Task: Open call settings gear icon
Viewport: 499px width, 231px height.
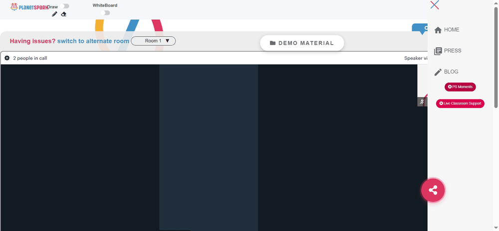Action: point(7,58)
